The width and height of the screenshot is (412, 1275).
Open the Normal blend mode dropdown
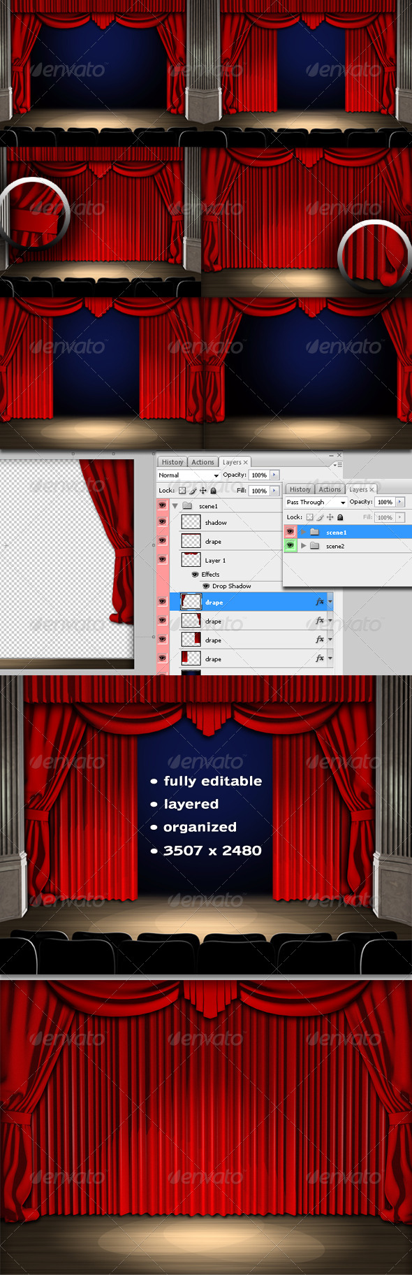tap(189, 475)
